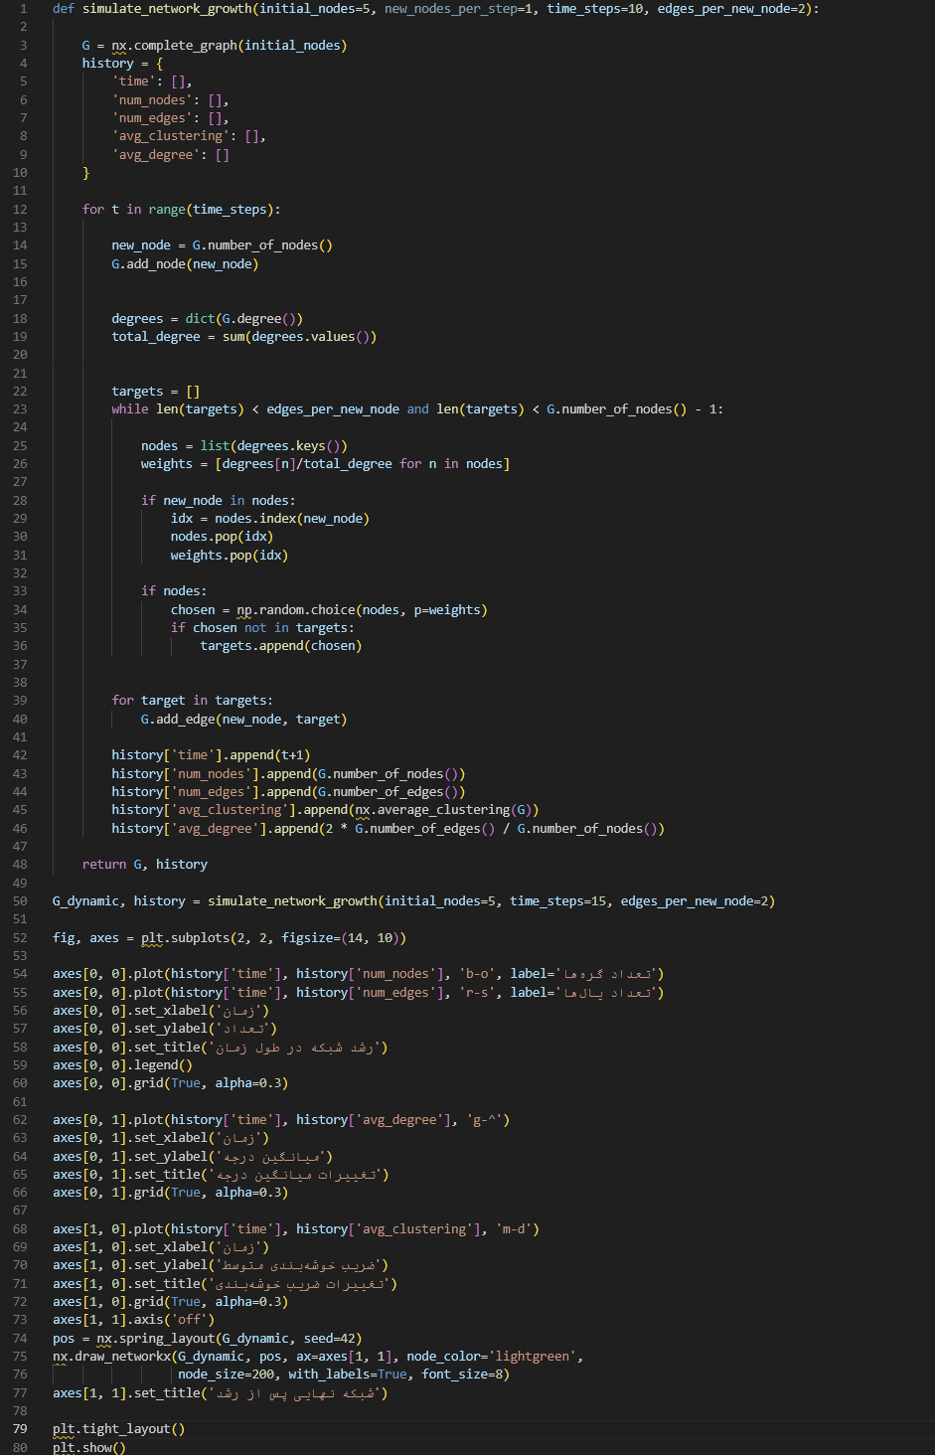Viewport: 935px width, 1455px height.
Task: Click line number 23 in the gutter
Action: [x=20, y=409]
